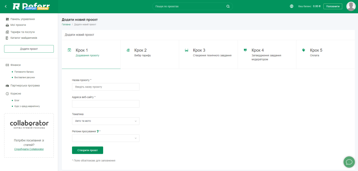Open the live chat bubble
Viewport: 358px width, 171px height.
(349, 162)
